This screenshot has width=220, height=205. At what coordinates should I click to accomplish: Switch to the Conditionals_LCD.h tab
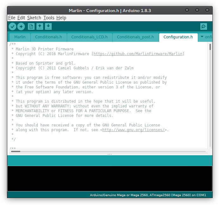click(89, 37)
